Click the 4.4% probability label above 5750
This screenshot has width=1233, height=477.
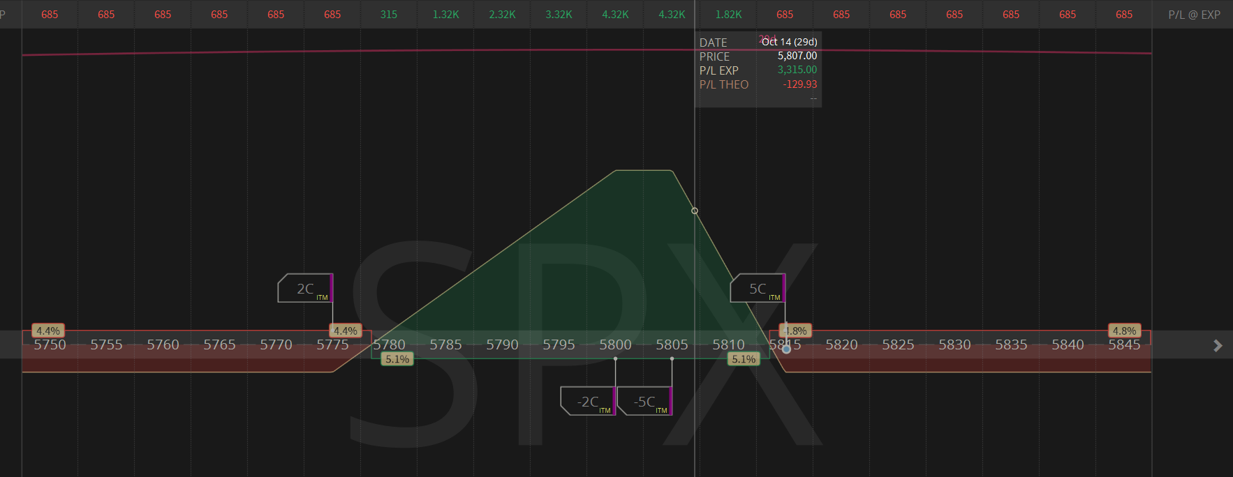pyautogui.click(x=48, y=331)
